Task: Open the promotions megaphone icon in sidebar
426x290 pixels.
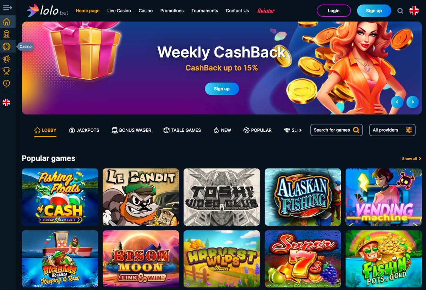Action: [x=6, y=59]
